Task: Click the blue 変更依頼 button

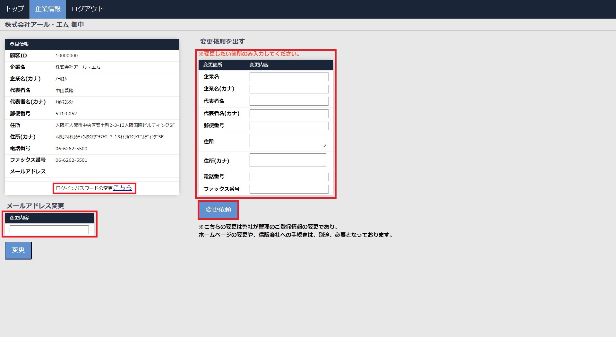Action: 218,210
